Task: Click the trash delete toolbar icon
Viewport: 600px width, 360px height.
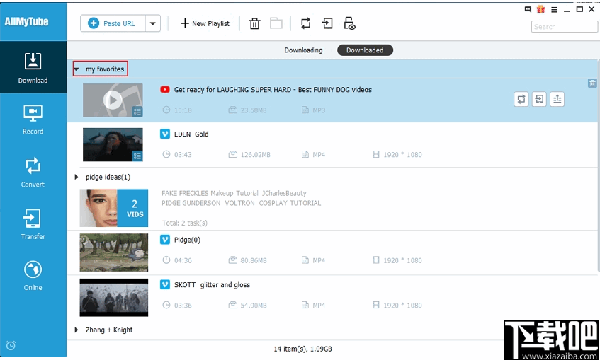Action: coord(254,24)
